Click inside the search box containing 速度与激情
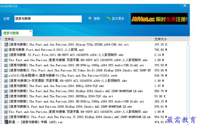198x128 pixels. pyautogui.click(x=48, y=19)
